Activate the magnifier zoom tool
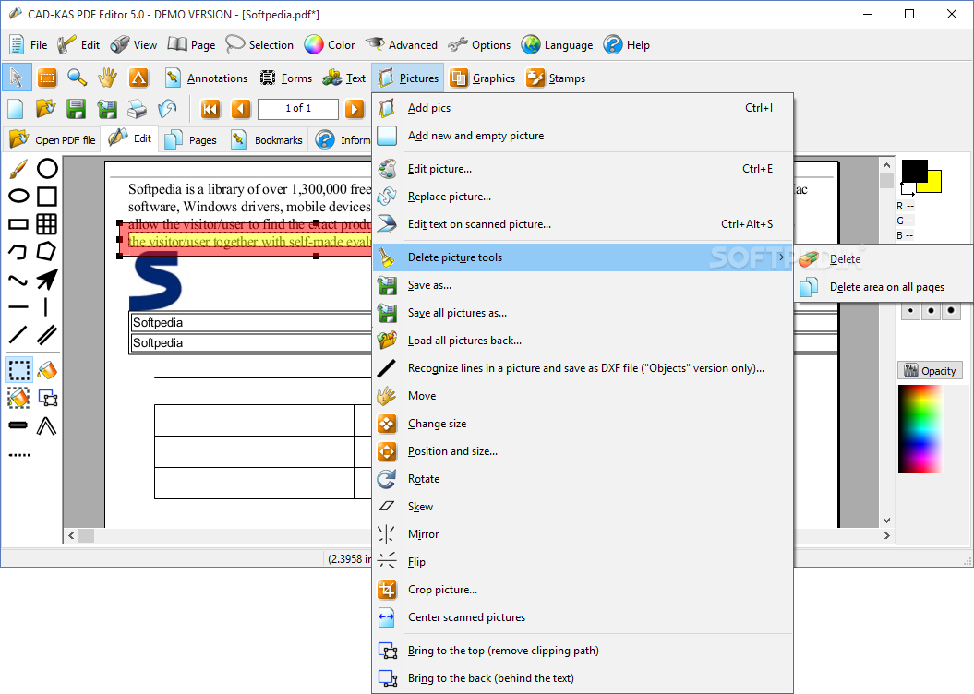The height and width of the screenshot is (694, 974). 77,78
